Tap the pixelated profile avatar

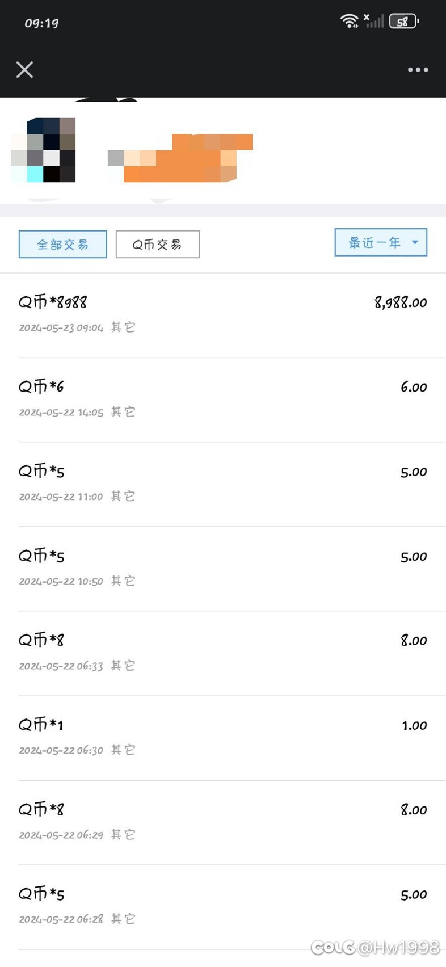tap(43, 150)
